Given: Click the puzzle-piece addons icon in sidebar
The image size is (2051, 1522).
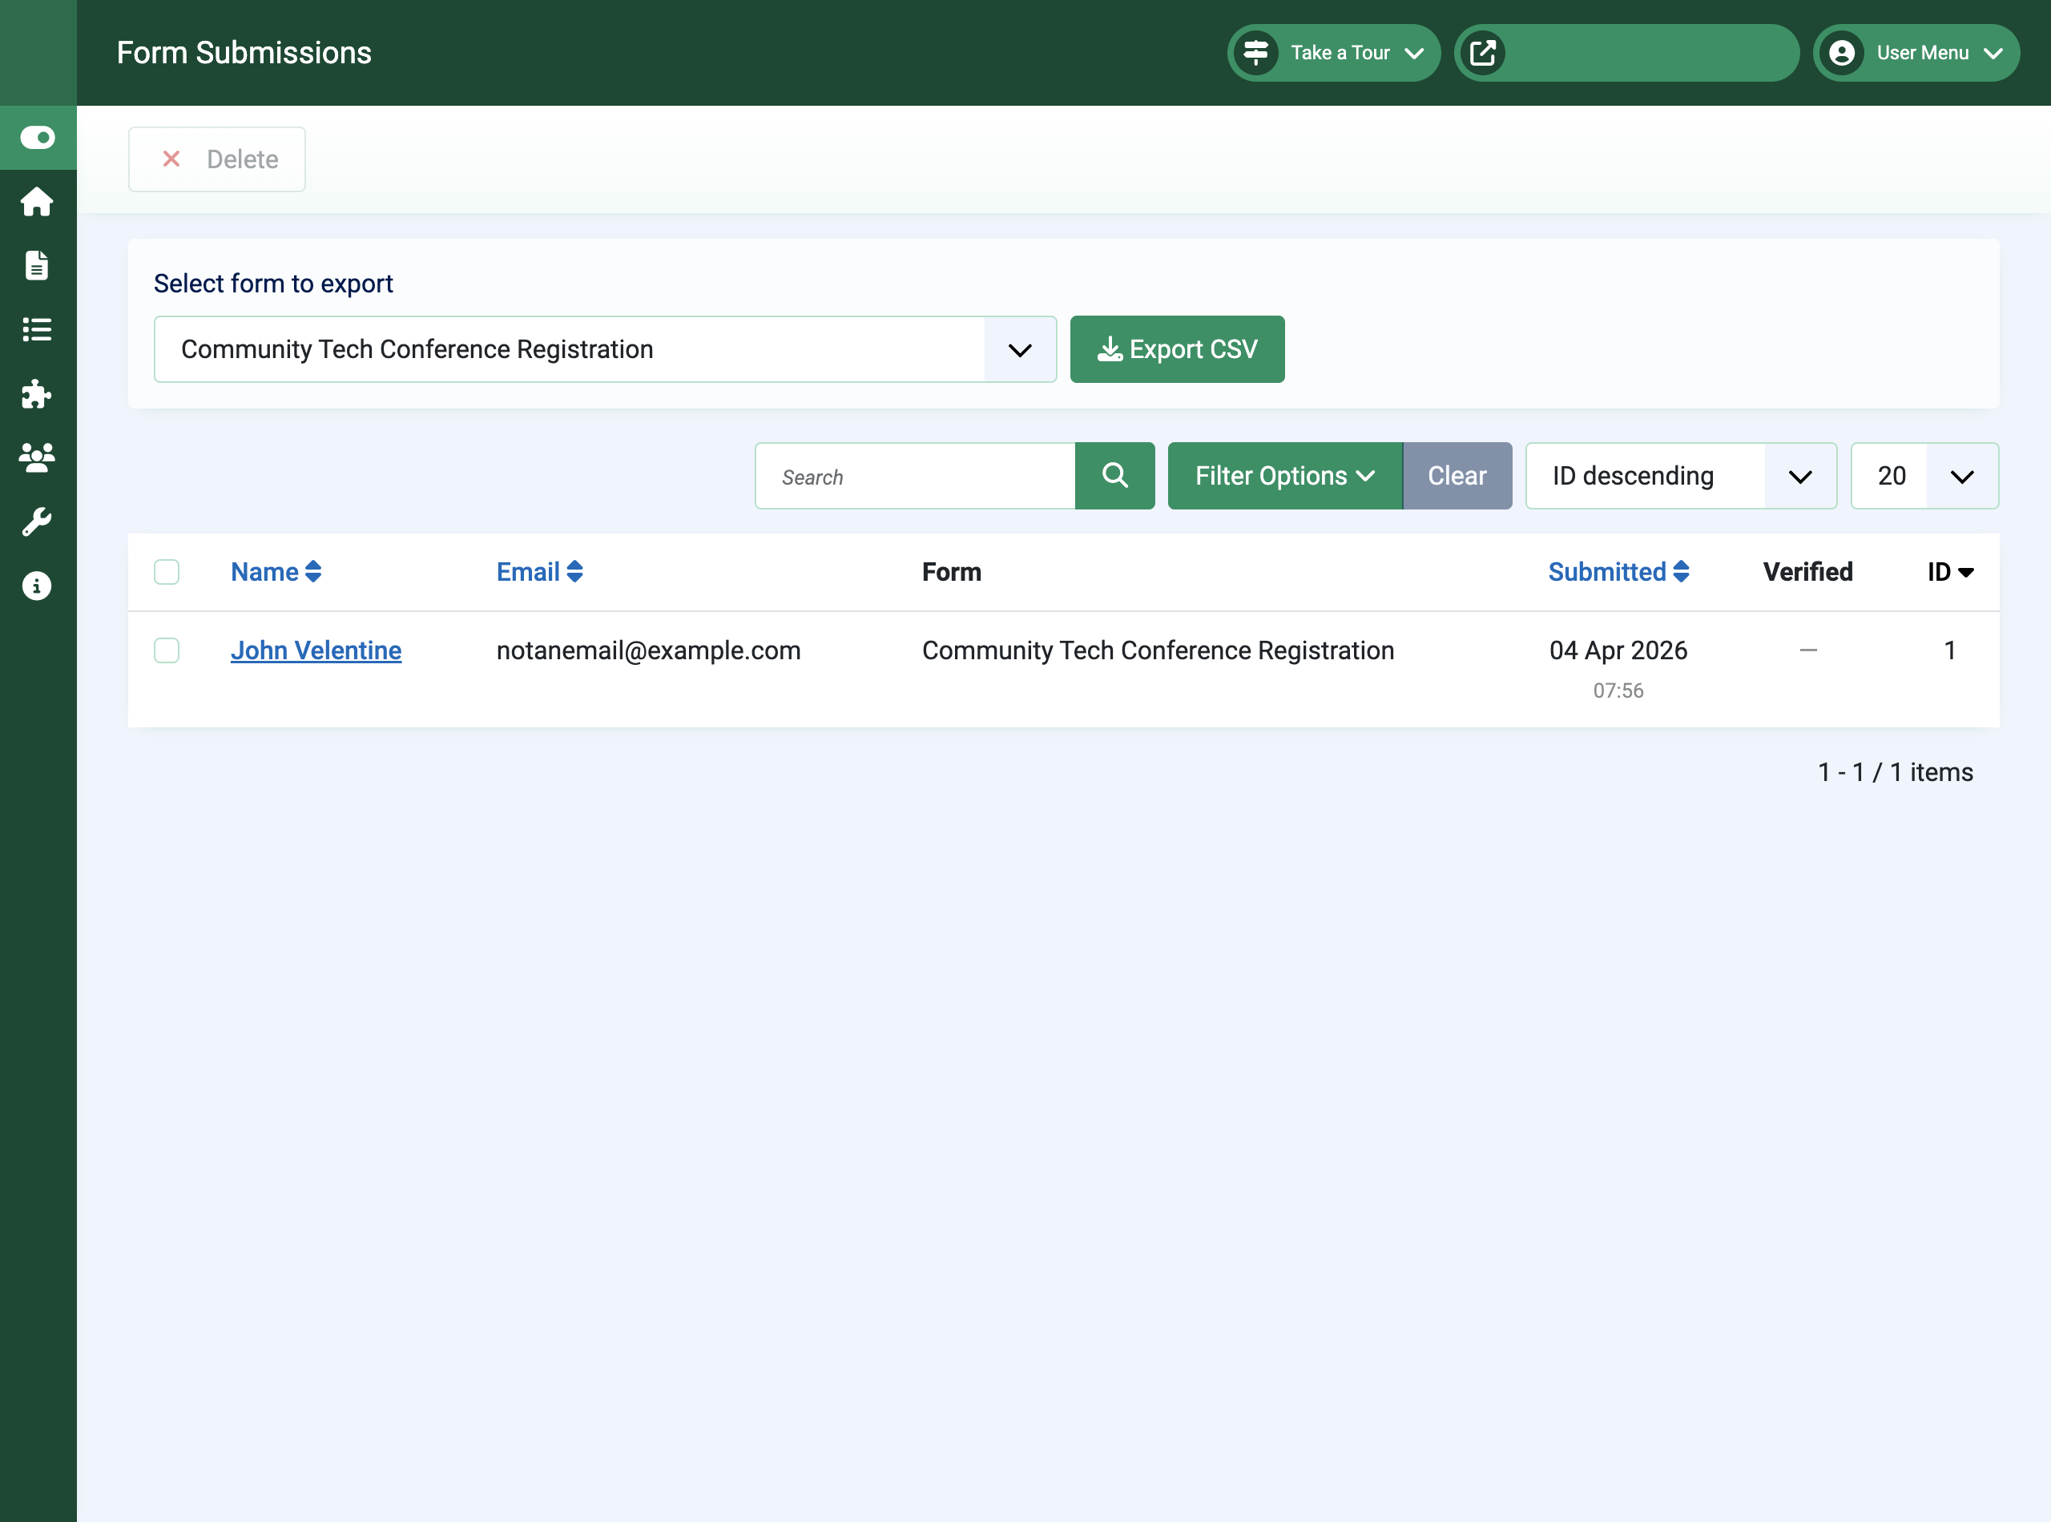Looking at the screenshot, I should 38,394.
